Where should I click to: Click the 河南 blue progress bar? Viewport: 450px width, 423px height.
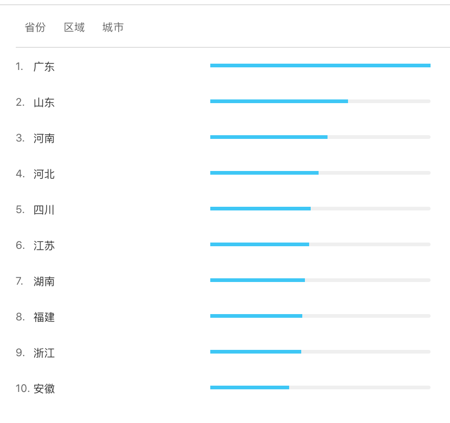(269, 137)
